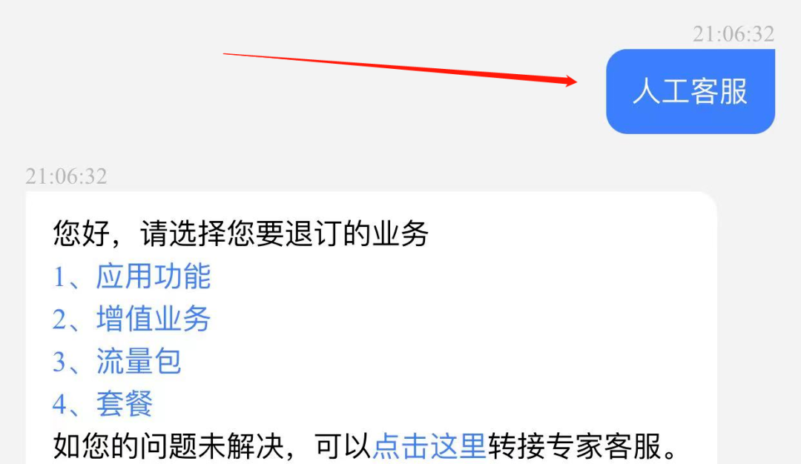801x464 pixels.
Task: Click the text 如您的问题未解决
Action: 168,446
